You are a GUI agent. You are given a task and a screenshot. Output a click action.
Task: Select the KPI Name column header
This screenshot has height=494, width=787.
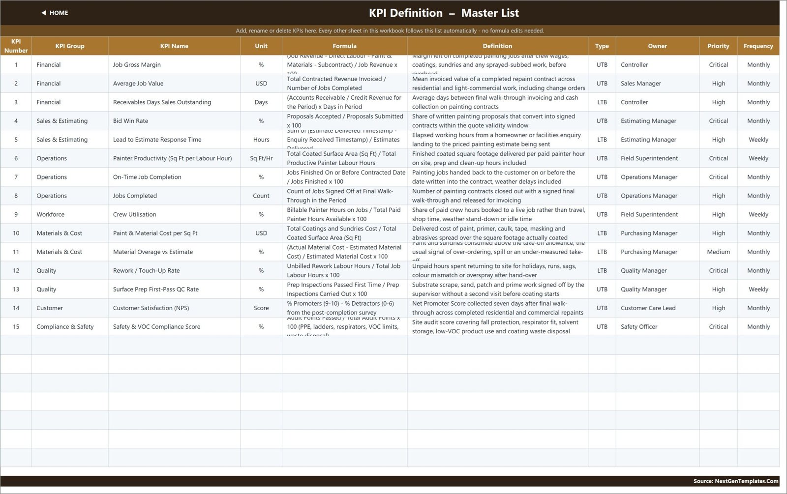[x=174, y=46]
